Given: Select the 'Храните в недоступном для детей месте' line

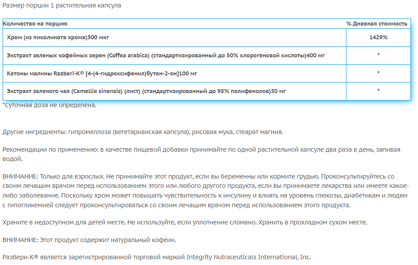Looking at the screenshot, I should tap(185, 222).
